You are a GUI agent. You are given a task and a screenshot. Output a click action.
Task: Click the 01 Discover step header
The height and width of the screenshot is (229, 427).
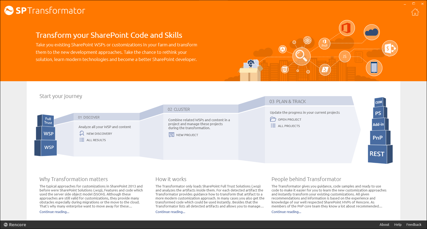[106, 117]
